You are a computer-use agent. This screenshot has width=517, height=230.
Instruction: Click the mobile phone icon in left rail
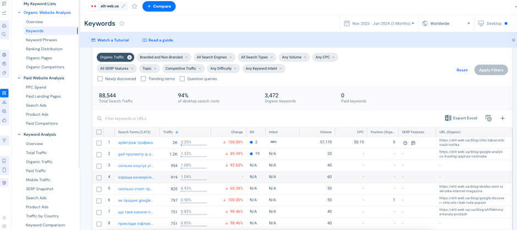pyautogui.click(x=4, y=170)
